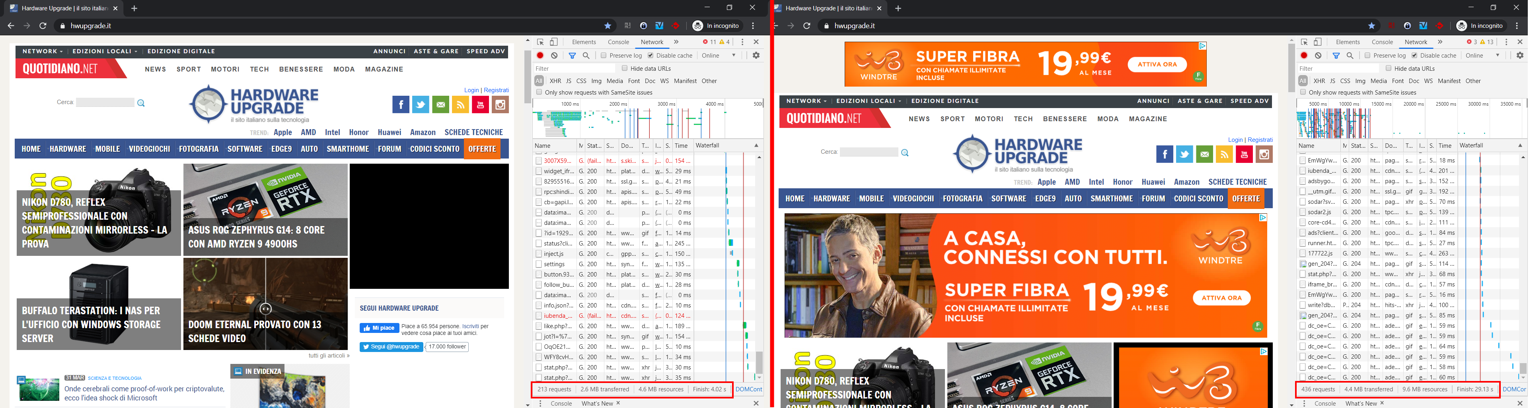This screenshot has width=1529, height=408.
Task: Open EDIZIONI LOCALI dropdown in right page top bar
Action: [869, 101]
